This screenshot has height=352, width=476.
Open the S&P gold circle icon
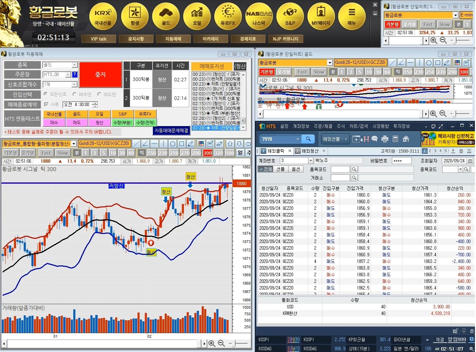point(290,16)
